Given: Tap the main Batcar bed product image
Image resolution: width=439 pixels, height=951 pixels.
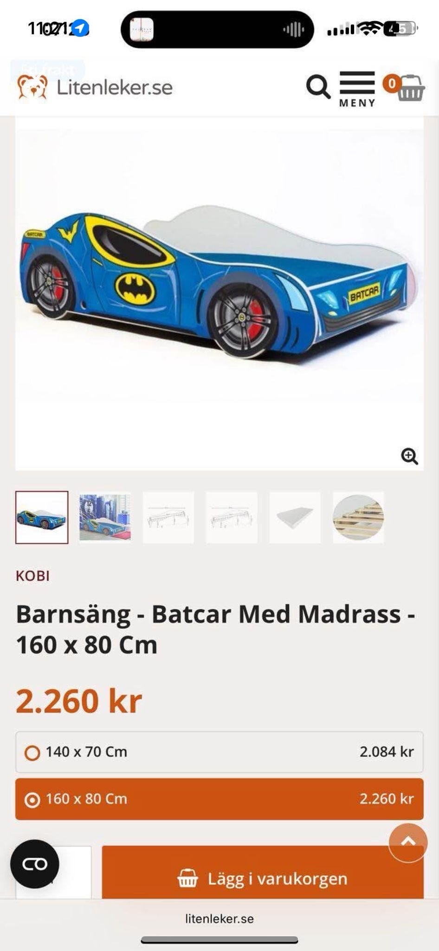Looking at the screenshot, I should click(x=219, y=293).
